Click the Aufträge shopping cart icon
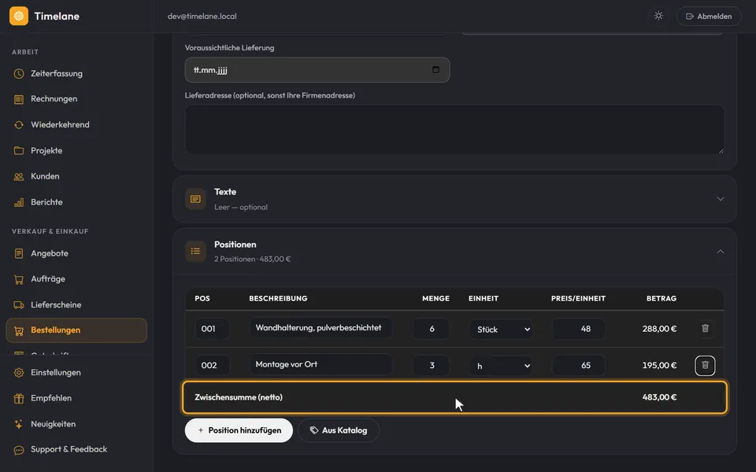Viewport: 756px width, 472px height. (19, 278)
